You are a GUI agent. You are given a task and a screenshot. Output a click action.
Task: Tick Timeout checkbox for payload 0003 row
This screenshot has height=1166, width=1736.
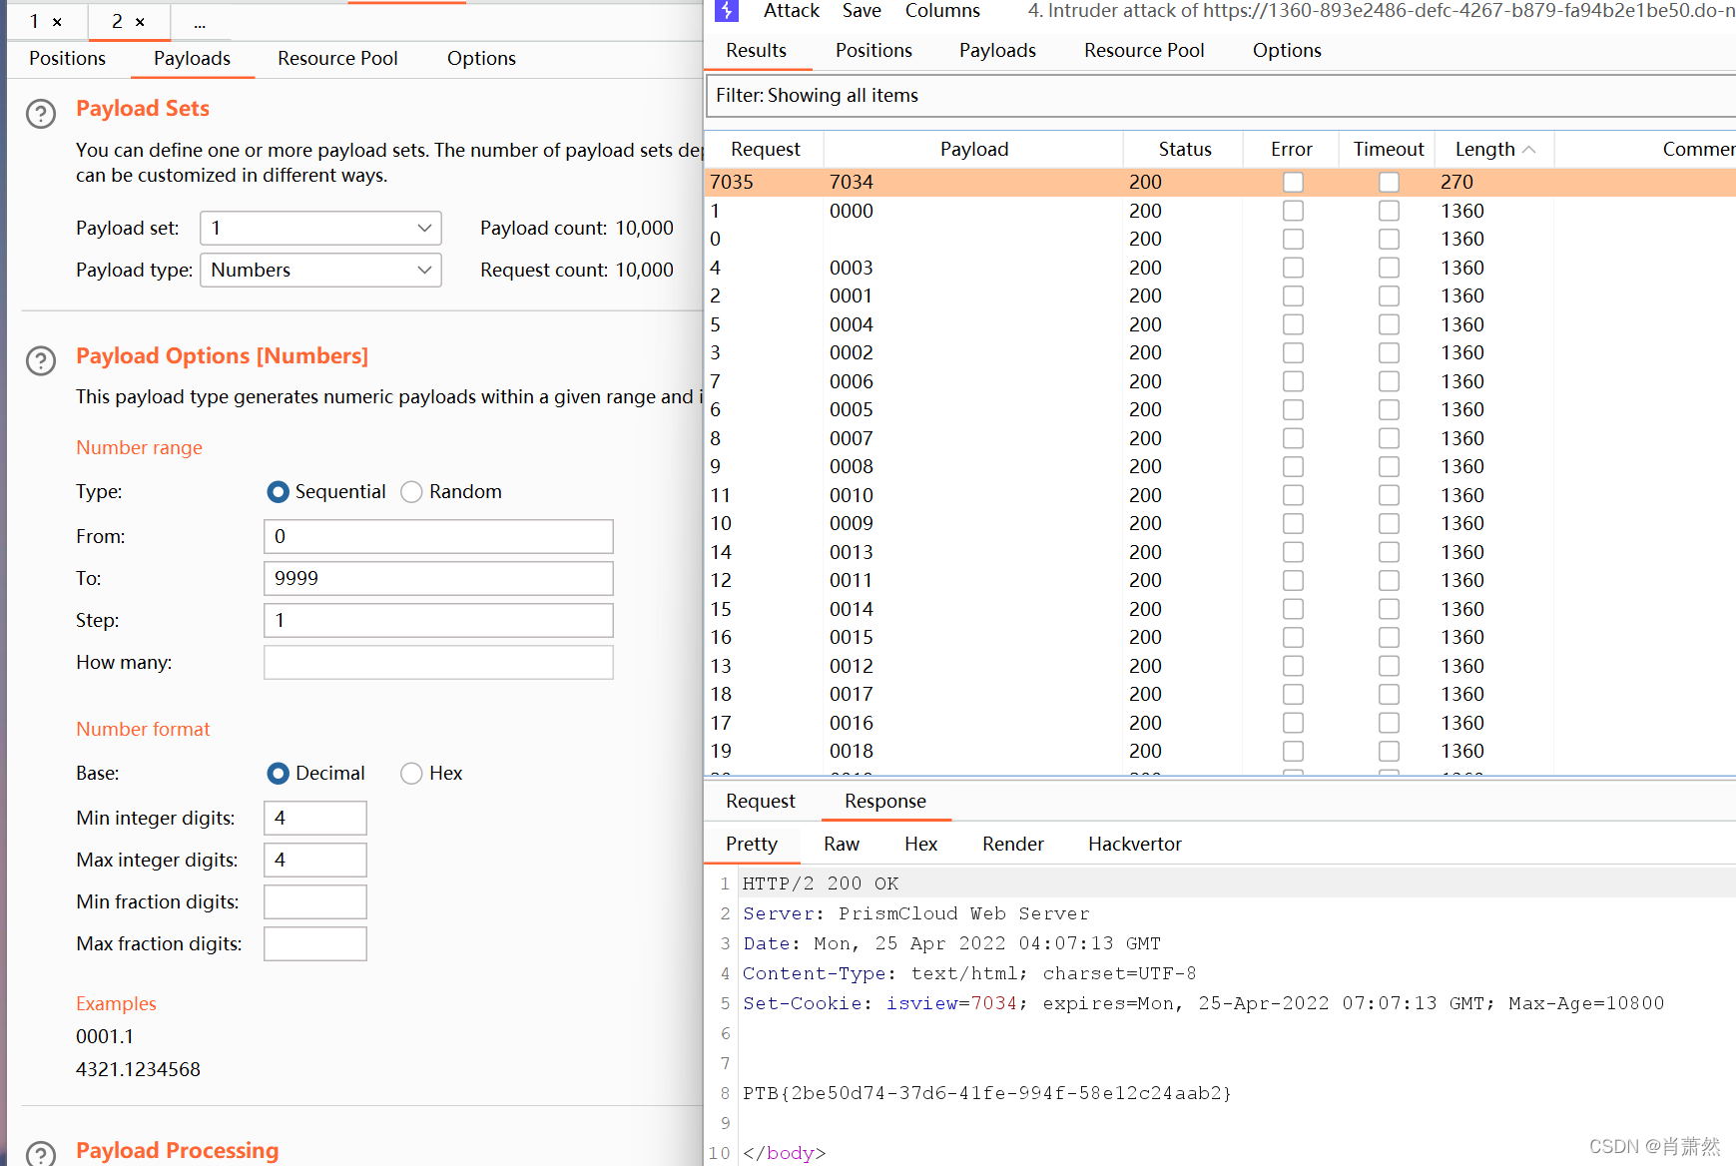[x=1389, y=268]
